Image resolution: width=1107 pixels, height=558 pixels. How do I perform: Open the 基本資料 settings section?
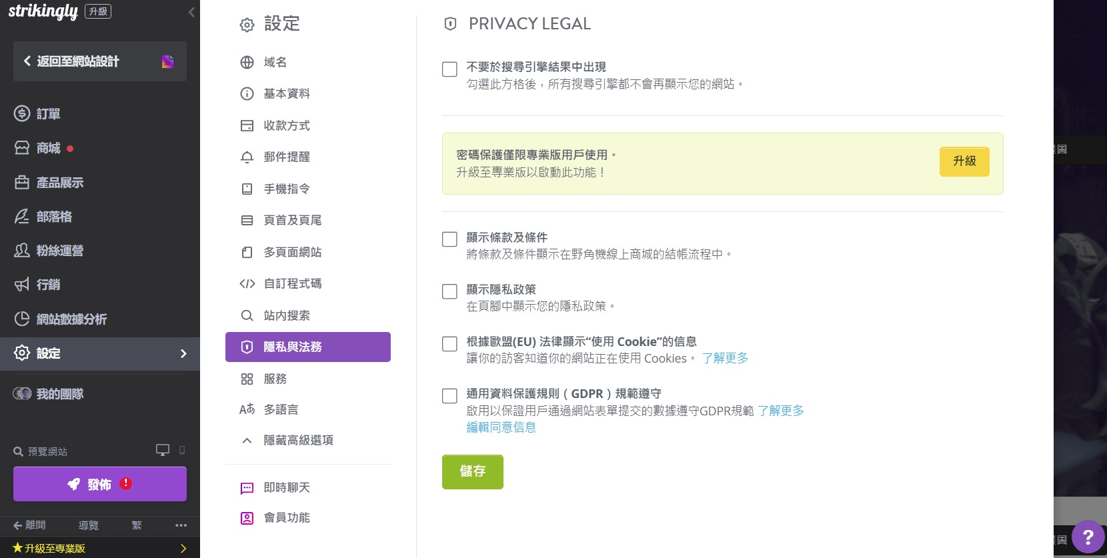click(287, 93)
